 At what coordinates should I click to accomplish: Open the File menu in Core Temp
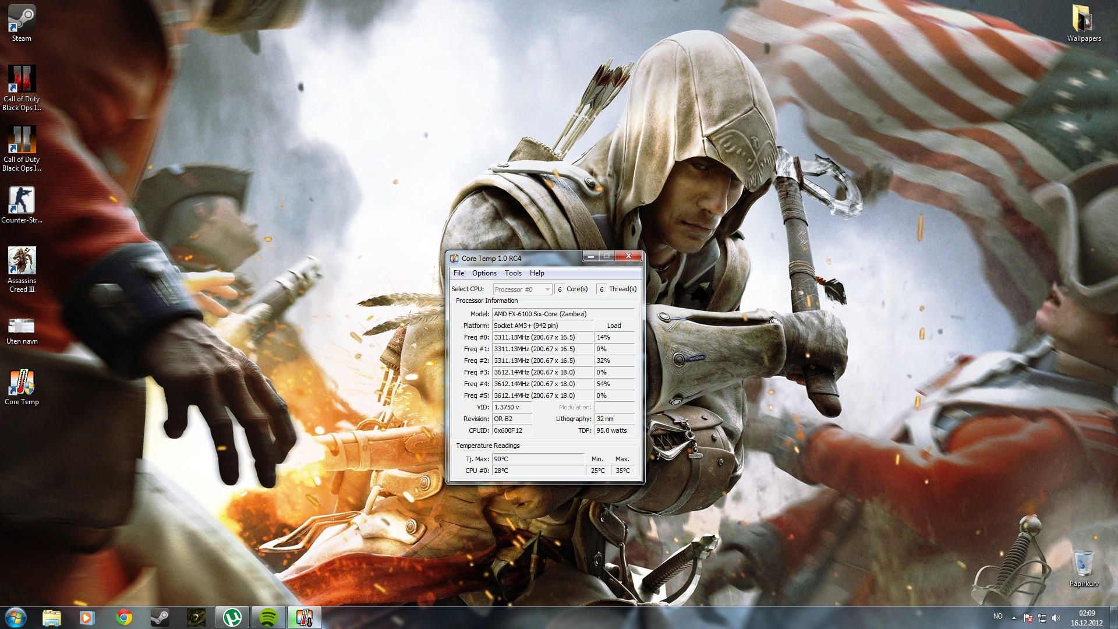pos(459,273)
